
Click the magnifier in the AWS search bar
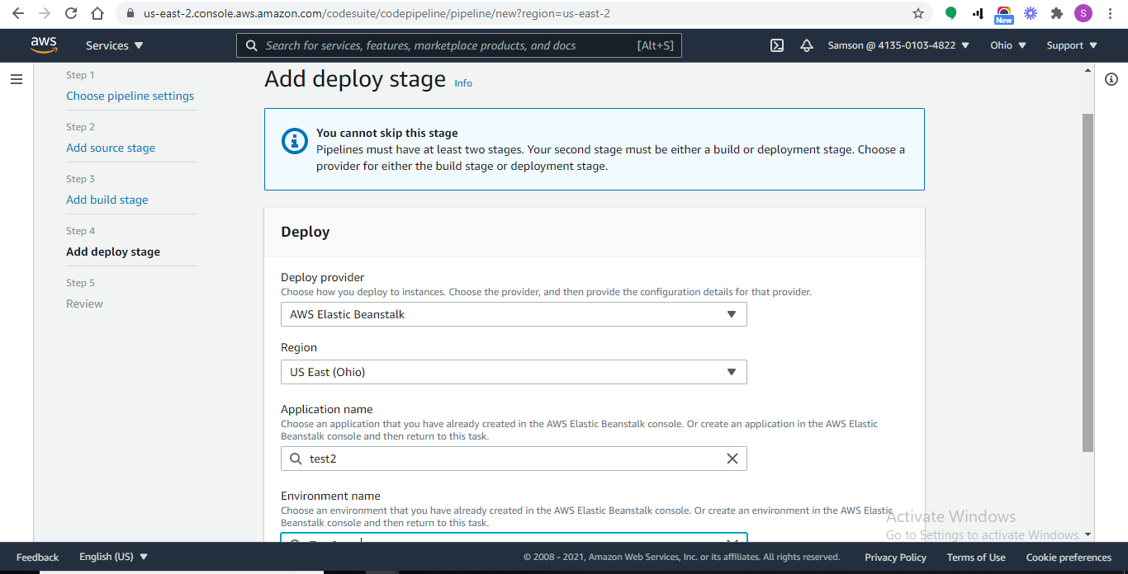pos(252,45)
